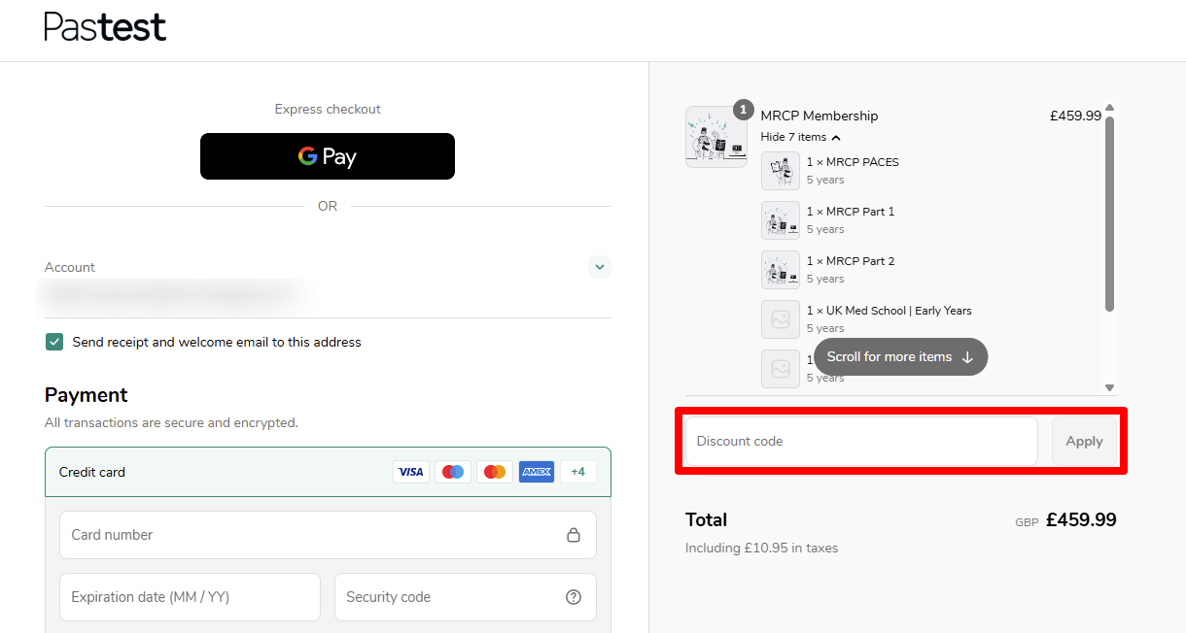Click the Including £10.95 in taxes text
Image resolution: width=1186 pixels, height=633 pixels.
tap(761, 548)
